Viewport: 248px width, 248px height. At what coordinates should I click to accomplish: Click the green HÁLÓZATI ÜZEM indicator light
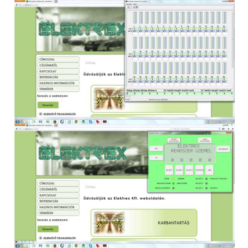[x=174, y=183]
